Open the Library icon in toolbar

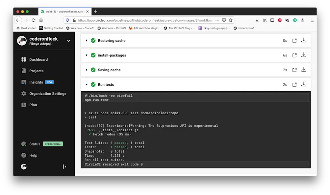coord(265,20)
